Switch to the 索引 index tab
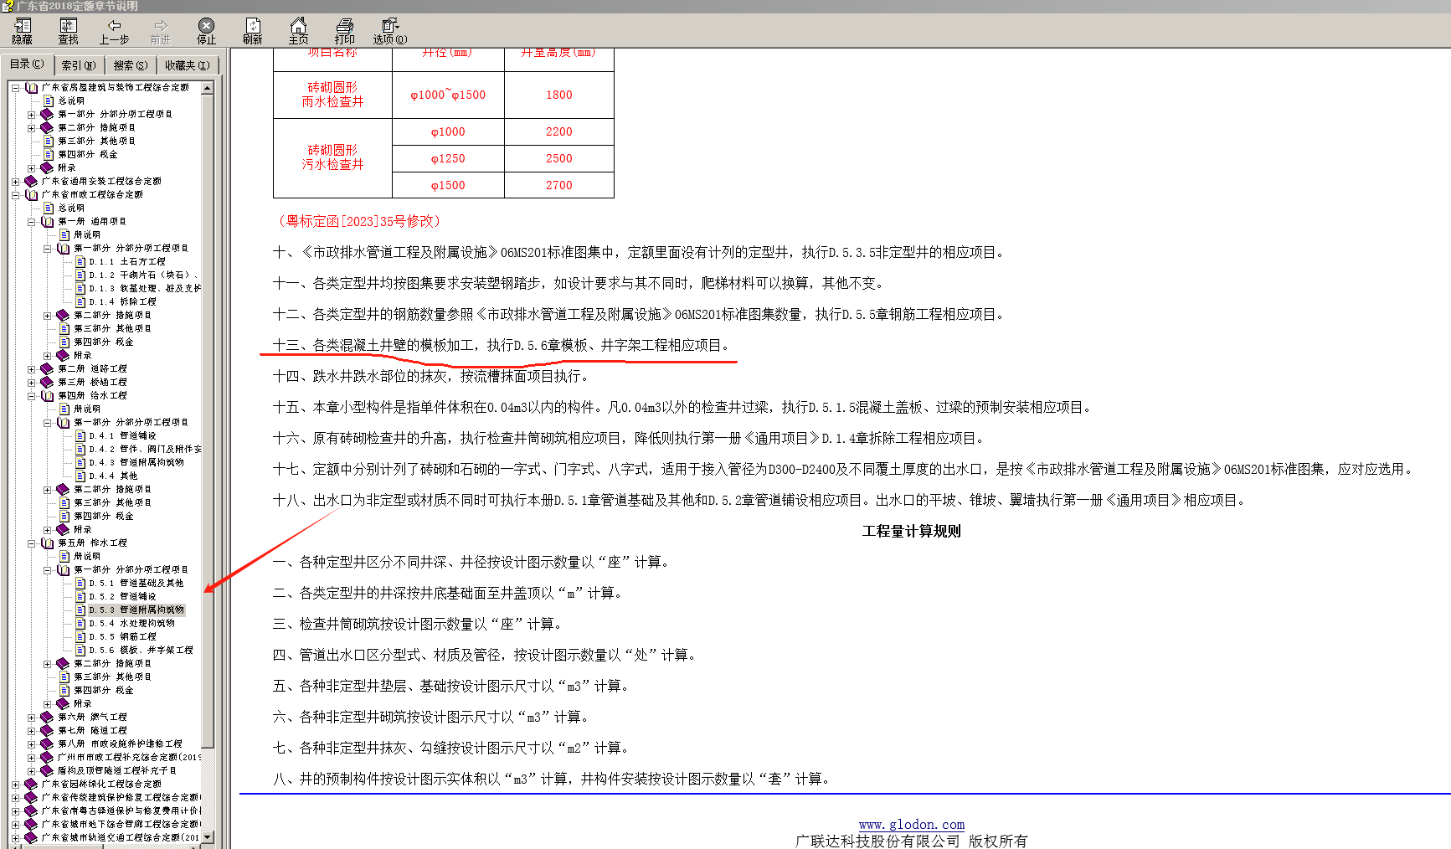Screen dimensions: 1451x849 80,65
